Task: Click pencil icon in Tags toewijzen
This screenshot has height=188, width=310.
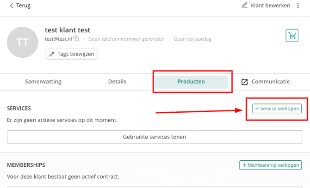Action: coord(52,54)
